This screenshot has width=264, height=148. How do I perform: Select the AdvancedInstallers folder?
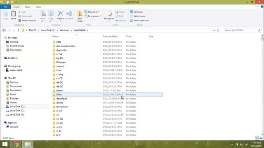pyautogui.click(x=66, y=46)
